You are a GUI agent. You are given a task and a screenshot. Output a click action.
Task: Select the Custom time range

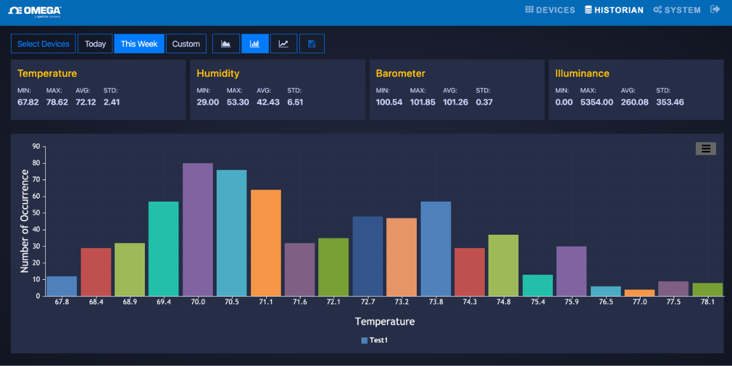tap(186, 44)
